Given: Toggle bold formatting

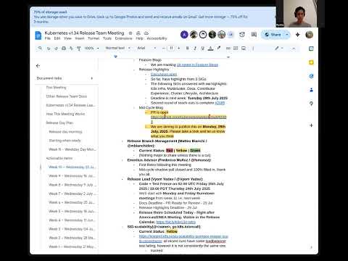Looking at the screenshot, I should (187, 49).
